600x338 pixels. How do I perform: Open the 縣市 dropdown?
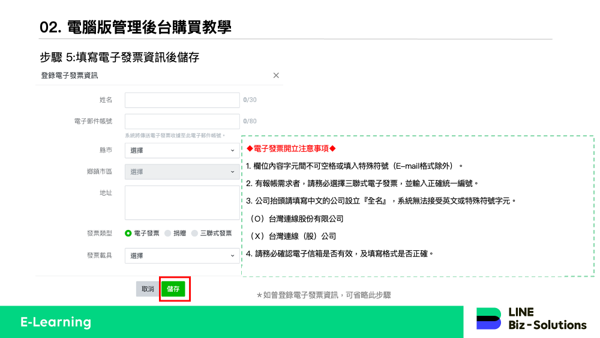[x=182, y=150]
